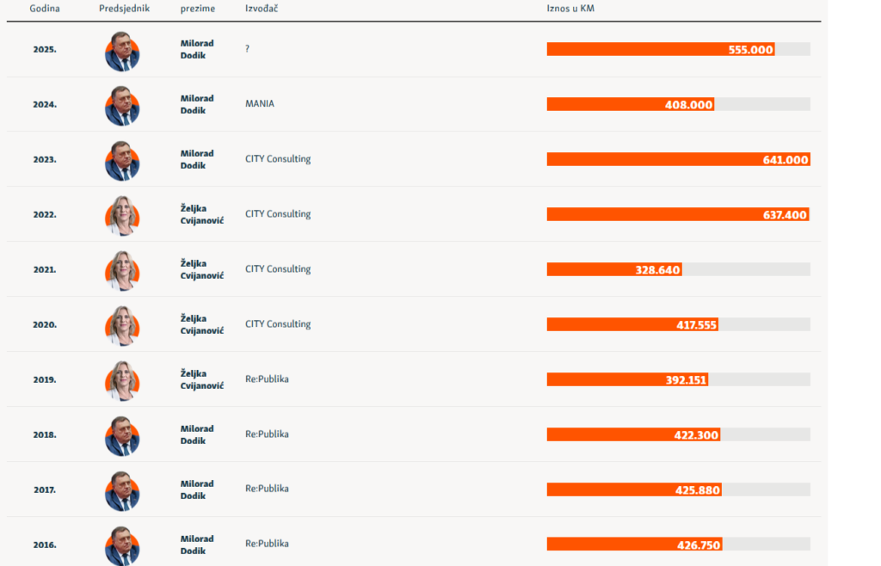Click Željka Cvijanović portrait in 2019 row

122,380
